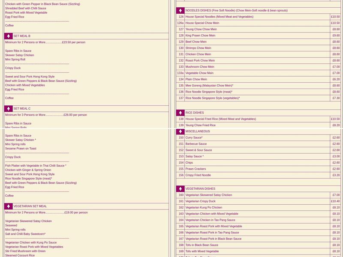Choose Mee Goreng Malaysian Chow Mein
Viewport: 343px width, 257px height.
pos(209,86)
